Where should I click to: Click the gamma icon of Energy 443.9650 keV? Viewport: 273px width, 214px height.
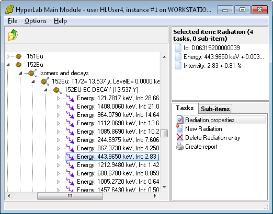click(x=70, y=157)
